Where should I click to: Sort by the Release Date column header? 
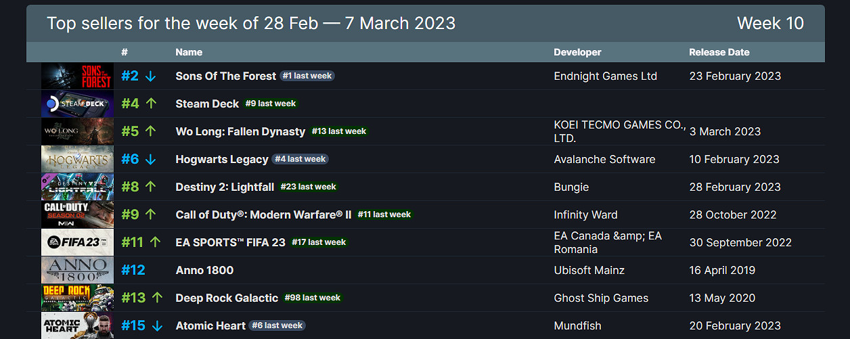719,52
